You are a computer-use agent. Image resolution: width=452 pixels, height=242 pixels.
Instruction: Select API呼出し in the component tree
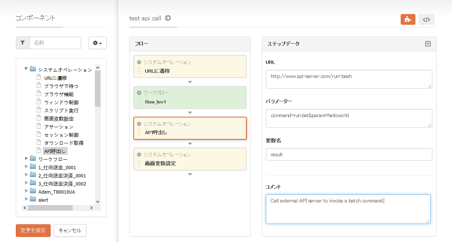tap(55, 151)
